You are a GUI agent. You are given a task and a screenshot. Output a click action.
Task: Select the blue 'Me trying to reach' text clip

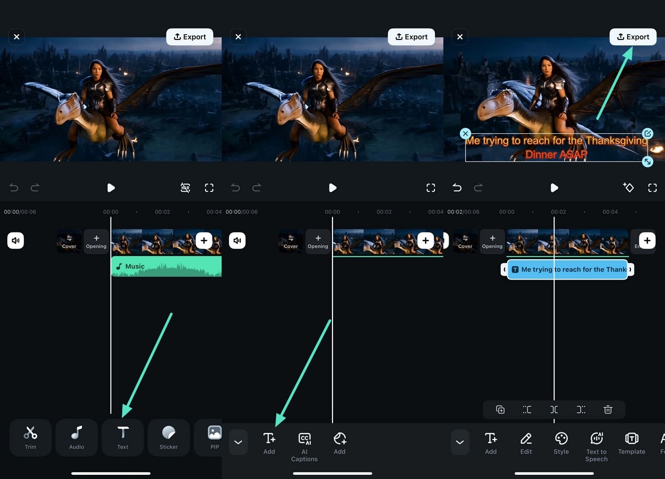coord(567,269)
